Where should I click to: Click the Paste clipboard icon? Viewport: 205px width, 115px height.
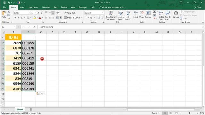pyautogui.click(x=4, y=13)
